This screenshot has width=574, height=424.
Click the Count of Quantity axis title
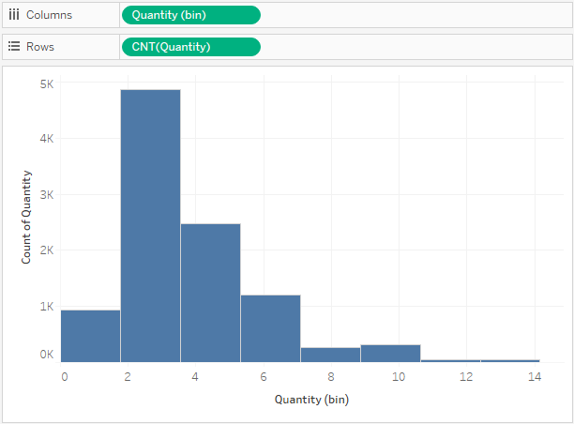[26, 217]
